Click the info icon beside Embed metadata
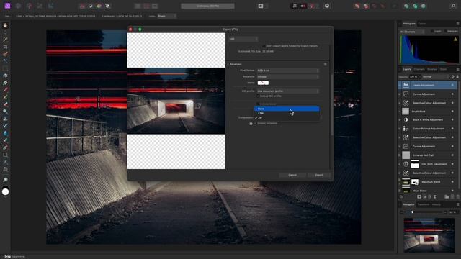This screenshot has width=461, height=259. [251, 124]
